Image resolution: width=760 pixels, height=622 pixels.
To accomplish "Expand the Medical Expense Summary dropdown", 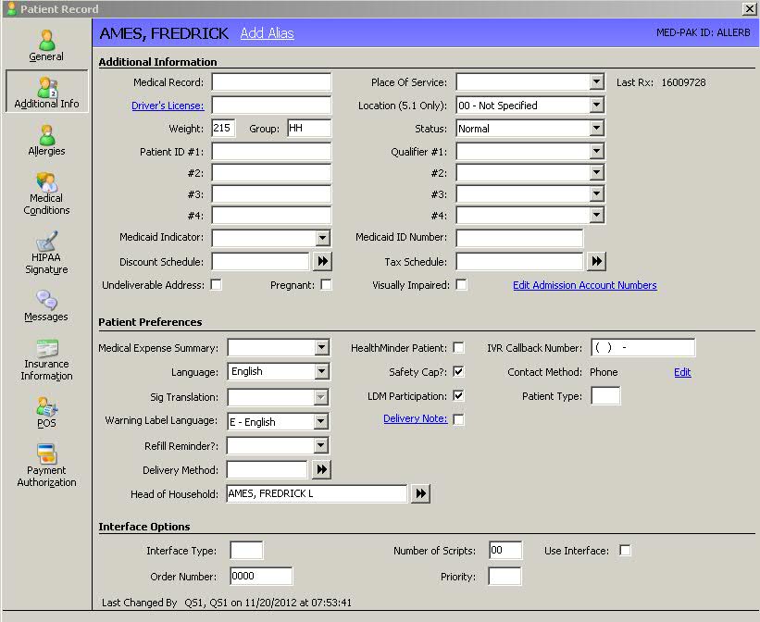I will click(x=321, y=347).
